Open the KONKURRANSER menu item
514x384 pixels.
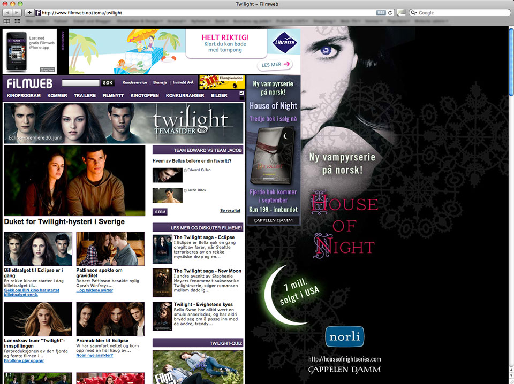(185, 95)
